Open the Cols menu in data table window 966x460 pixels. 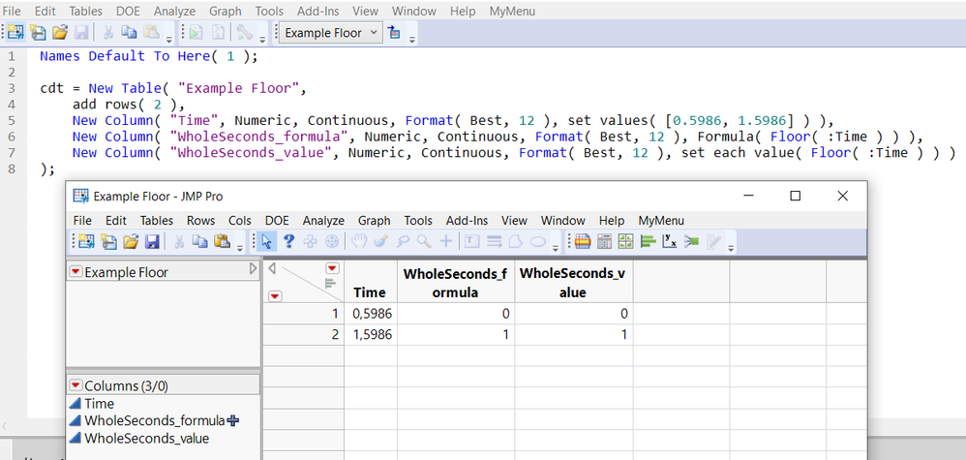tap(240, 221)
